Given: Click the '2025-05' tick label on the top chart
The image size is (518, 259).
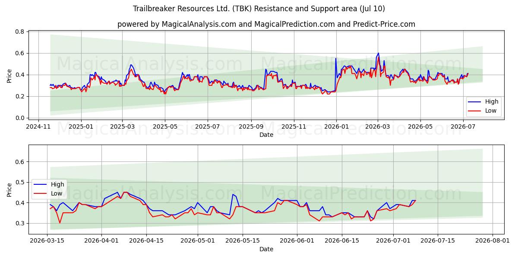Looking at the screenshot, I should click(164, 126).
